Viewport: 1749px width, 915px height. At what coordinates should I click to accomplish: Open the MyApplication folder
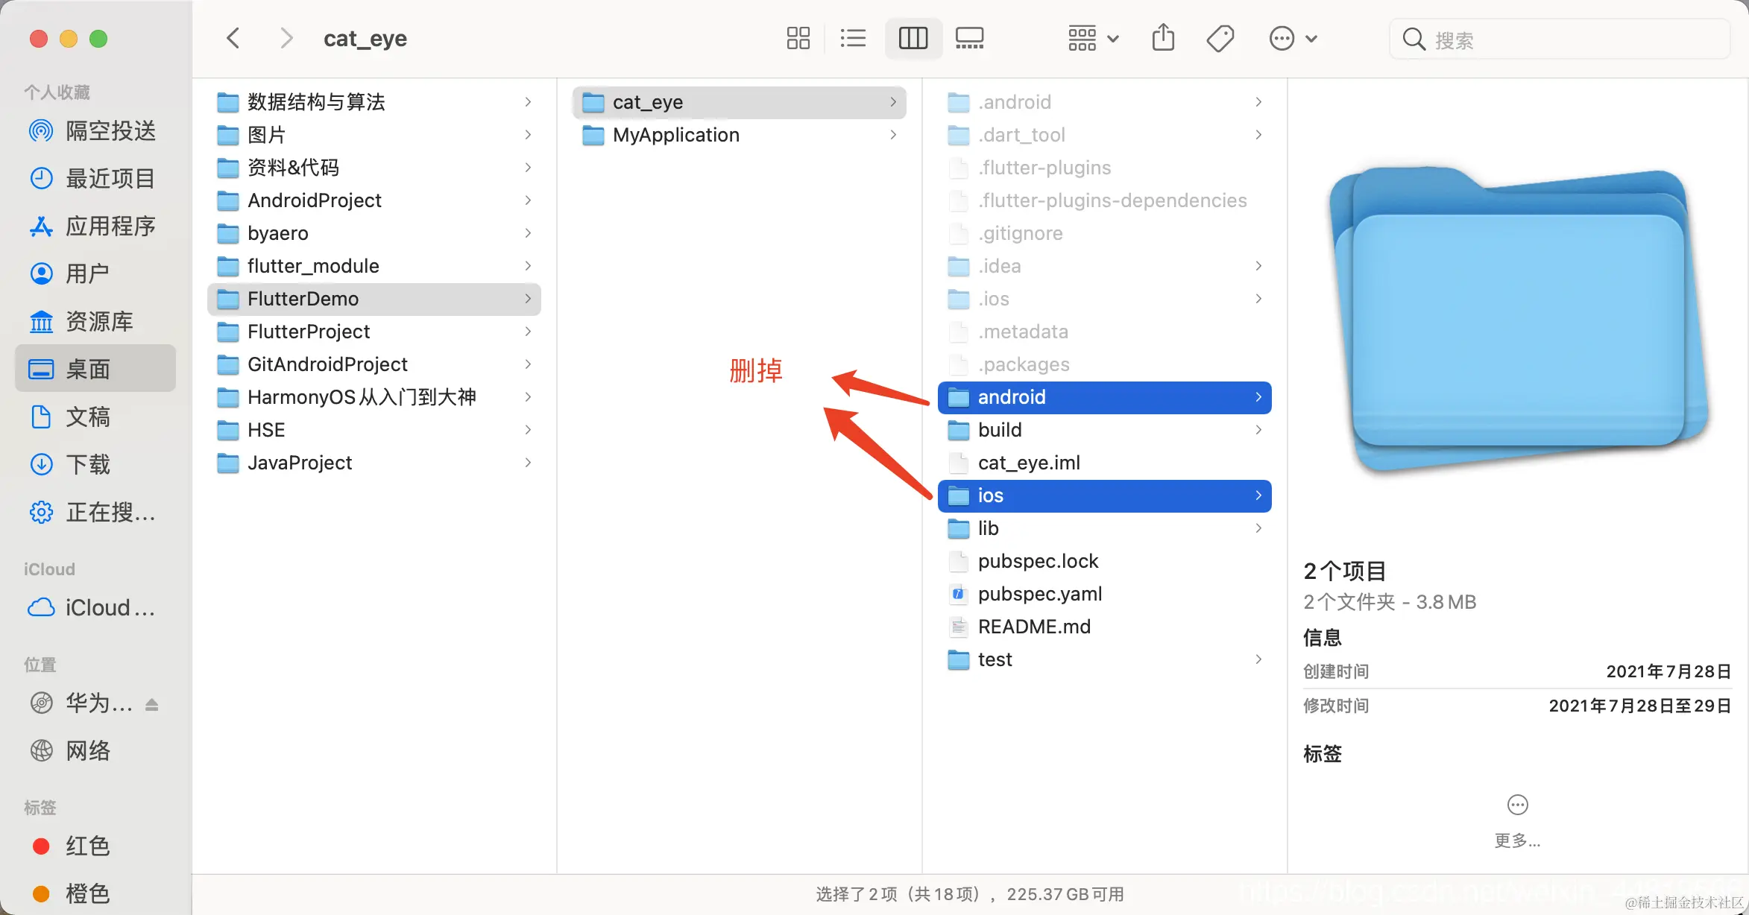coord(675,135)
